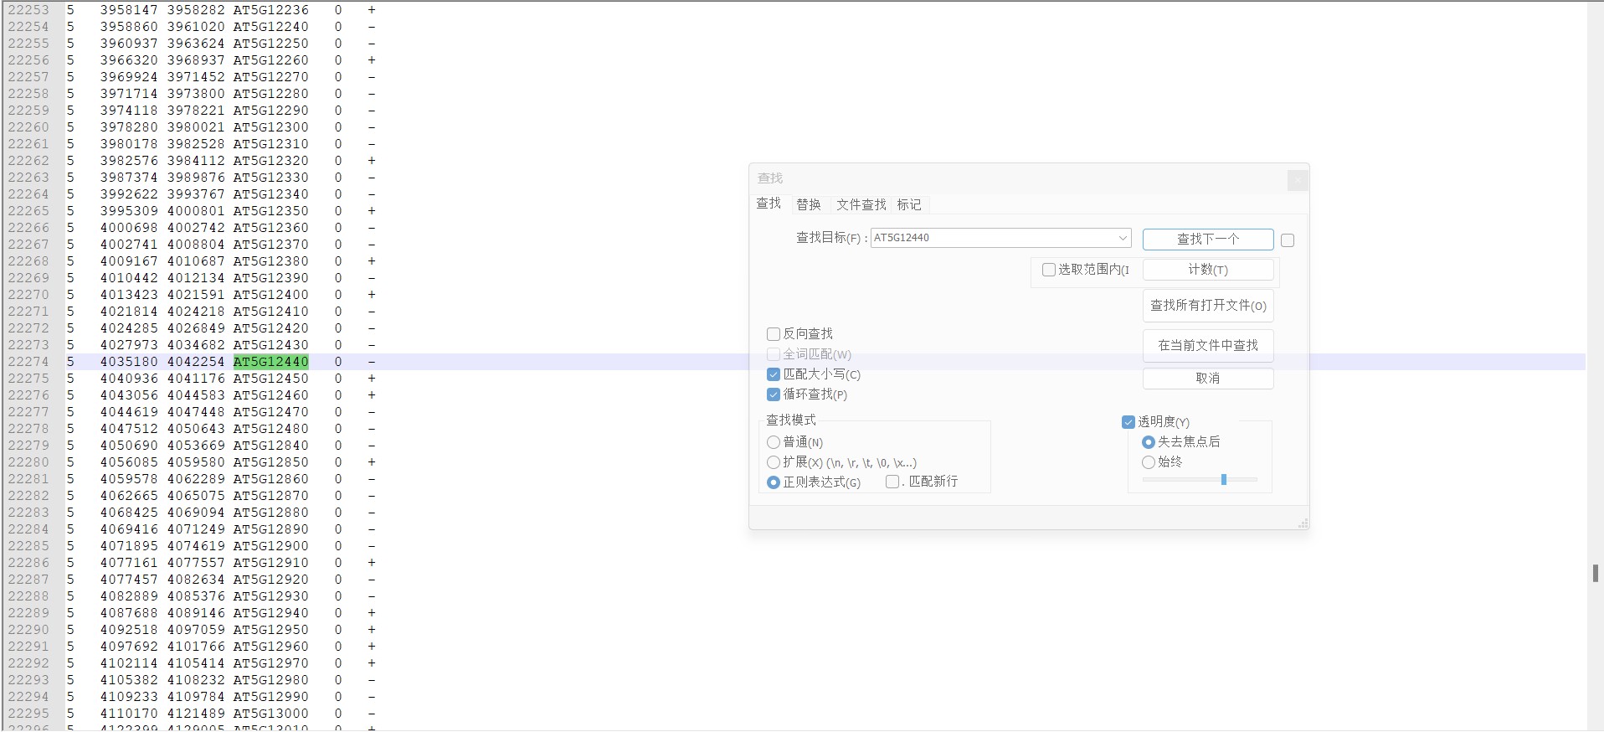Click the transparency slider handle
The image size is (1604, 732).
[1224, 480]
